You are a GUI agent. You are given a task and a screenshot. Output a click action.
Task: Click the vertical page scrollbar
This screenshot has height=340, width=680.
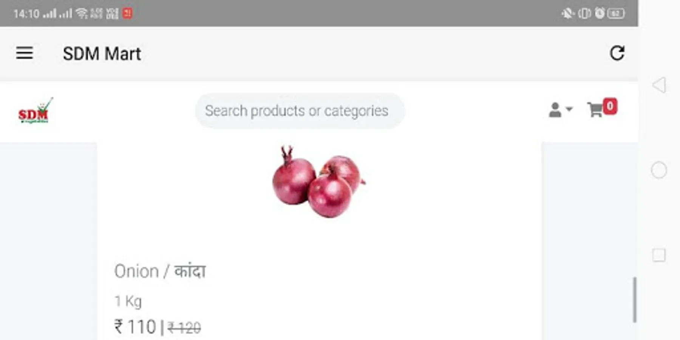[x=635, y=300]
